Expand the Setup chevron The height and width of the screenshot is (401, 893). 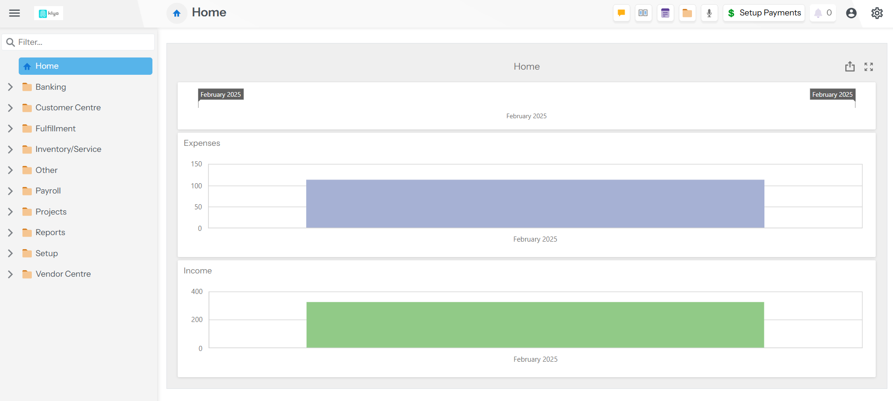[10, 253]
